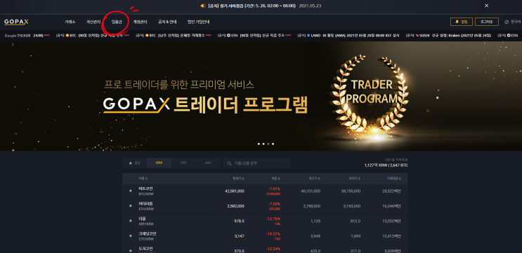
Task: Open the 리플 XRP/KRW market
Action: (265, 221)
